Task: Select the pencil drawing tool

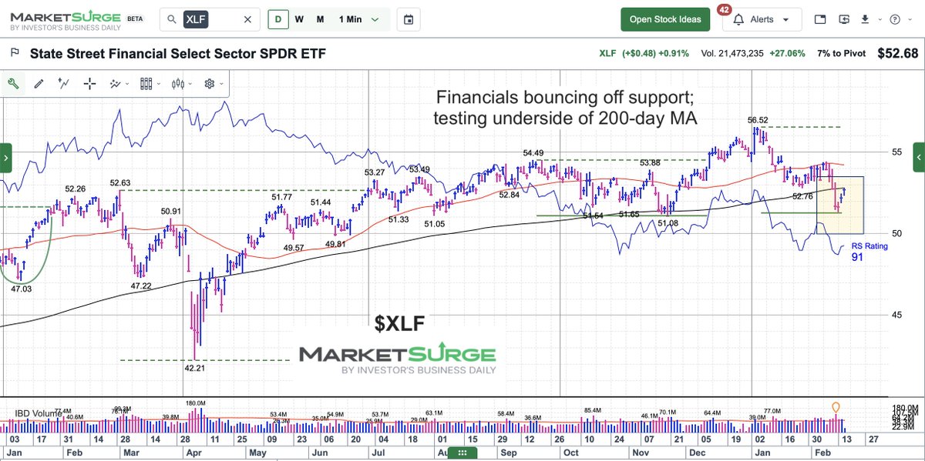Action: [39, 84]
